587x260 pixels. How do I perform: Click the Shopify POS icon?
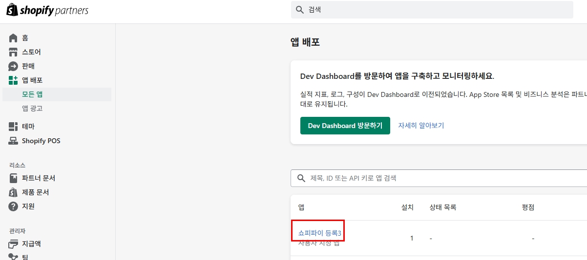(13, 141)
